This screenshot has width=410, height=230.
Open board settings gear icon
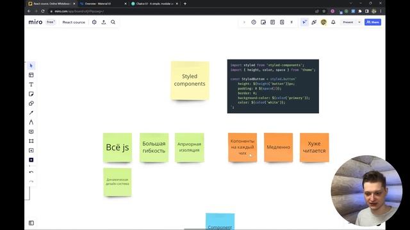[94, 22]
